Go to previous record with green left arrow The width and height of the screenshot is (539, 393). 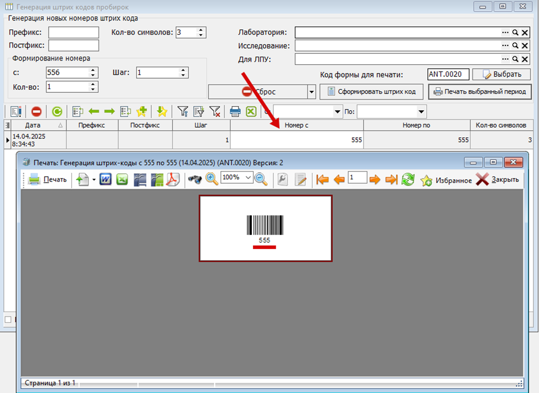pos(94,111)
